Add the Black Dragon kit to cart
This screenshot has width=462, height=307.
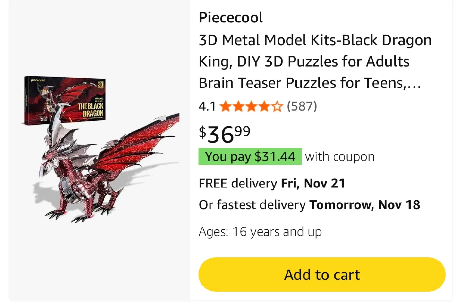[x=322, y=274]
